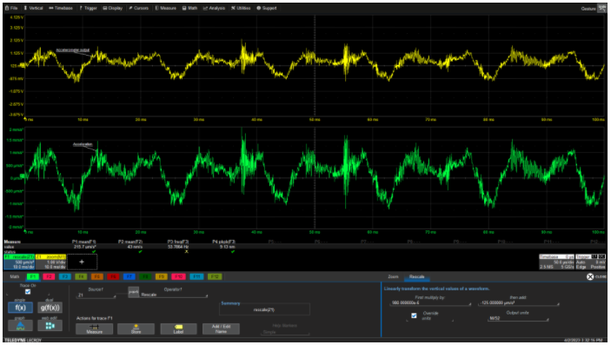Image resolution: width=611 pixels, height=345 pixels.
Task: Switch to the Rescale tab
Action: coord(416,276)
